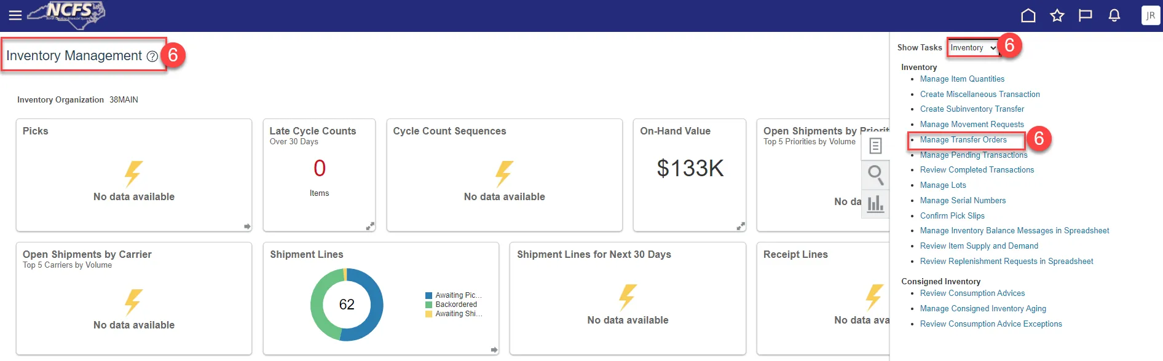The image size is (1163, 361).
Task: Select Create Subinventory Transfer task
Action: (972, 109)
